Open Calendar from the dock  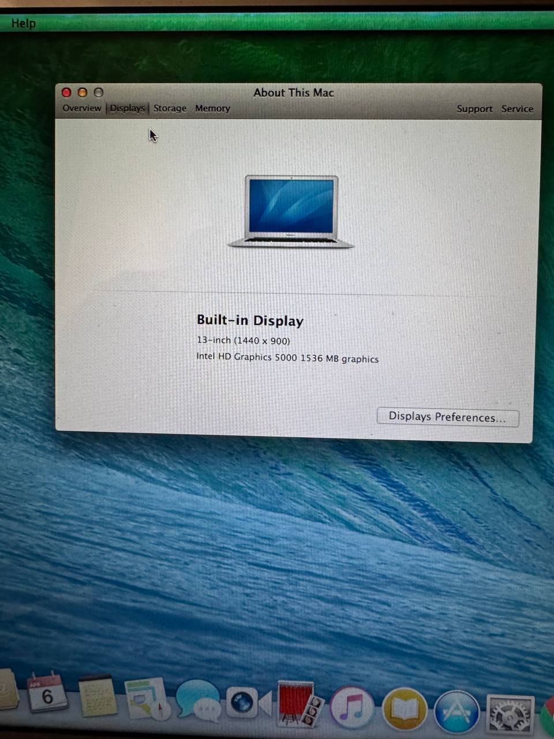pyautogui.click(x=47, y=693)
